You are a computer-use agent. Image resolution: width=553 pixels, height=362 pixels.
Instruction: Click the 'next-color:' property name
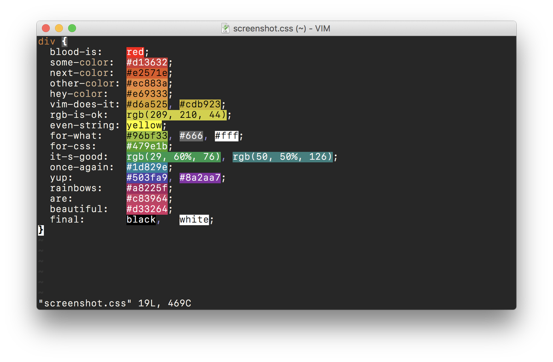coord(82,73)
